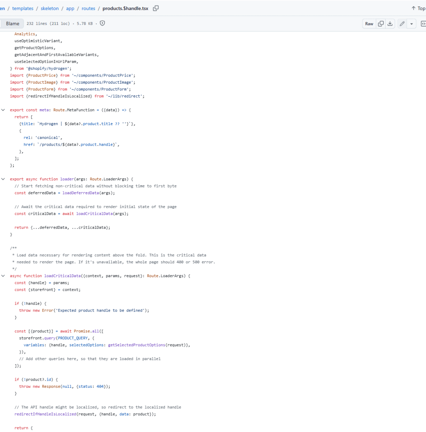Open the Raw file view
The width and height of the screenshot is (426, 432).
point(369,24)
